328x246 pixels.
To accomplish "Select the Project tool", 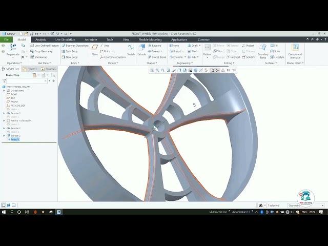I will coord(248,46).
